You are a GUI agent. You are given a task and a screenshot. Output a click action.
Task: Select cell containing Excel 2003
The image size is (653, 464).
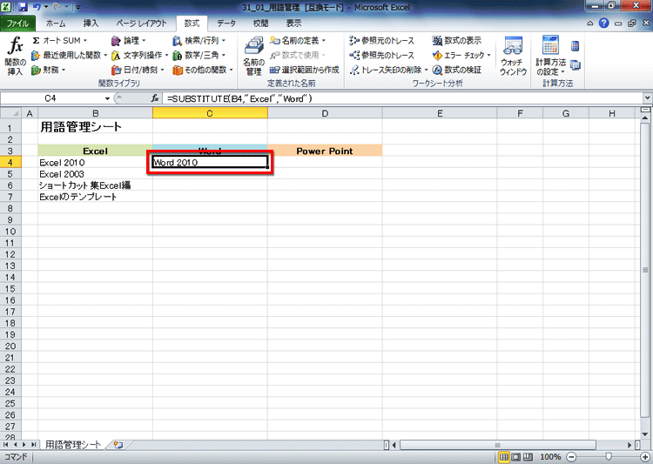[96, 174]
